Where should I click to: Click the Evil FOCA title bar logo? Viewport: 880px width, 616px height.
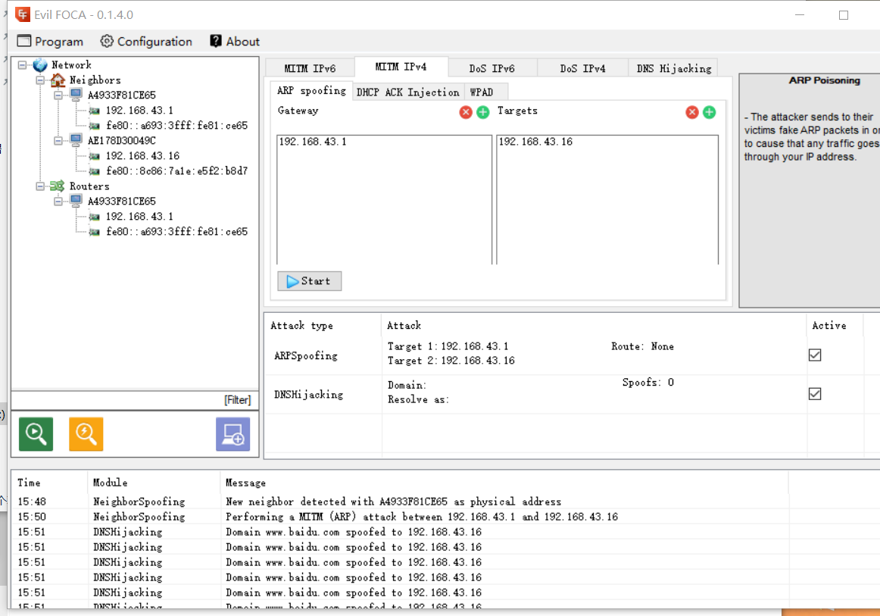tap(23, 14)
